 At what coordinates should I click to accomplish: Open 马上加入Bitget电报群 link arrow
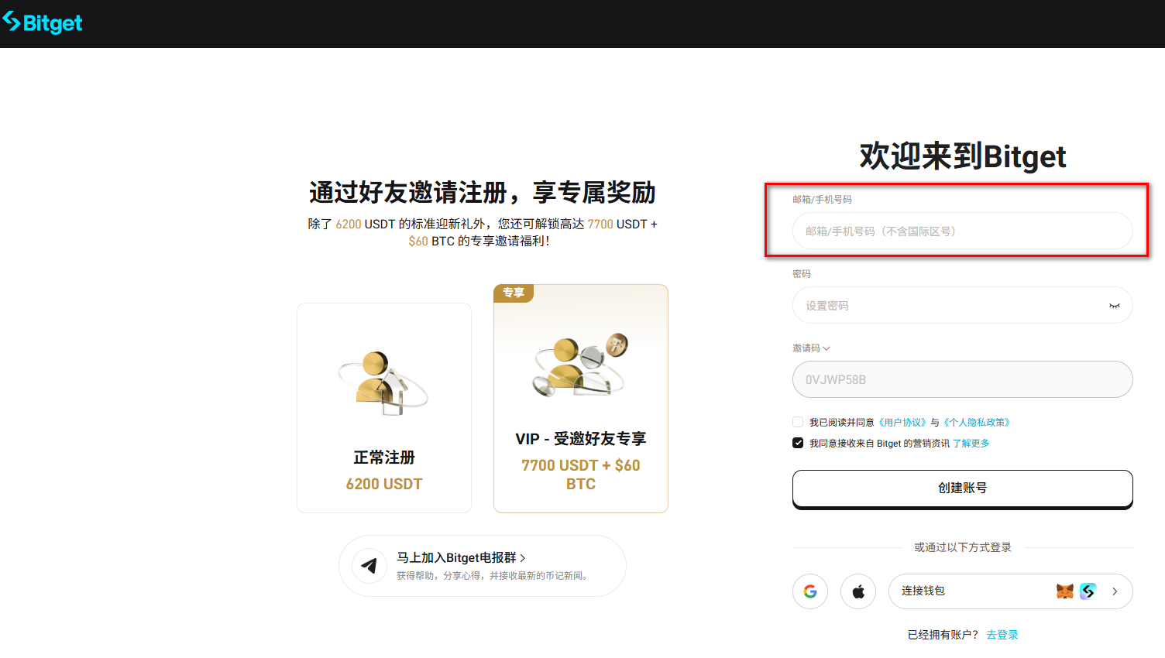pyautogui.click(x=523, y=557)
